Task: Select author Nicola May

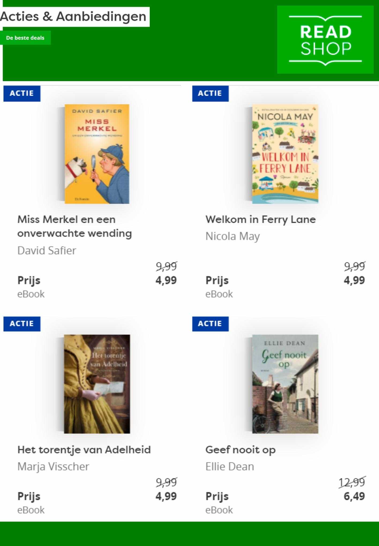Action: click(x=232, y=236)
